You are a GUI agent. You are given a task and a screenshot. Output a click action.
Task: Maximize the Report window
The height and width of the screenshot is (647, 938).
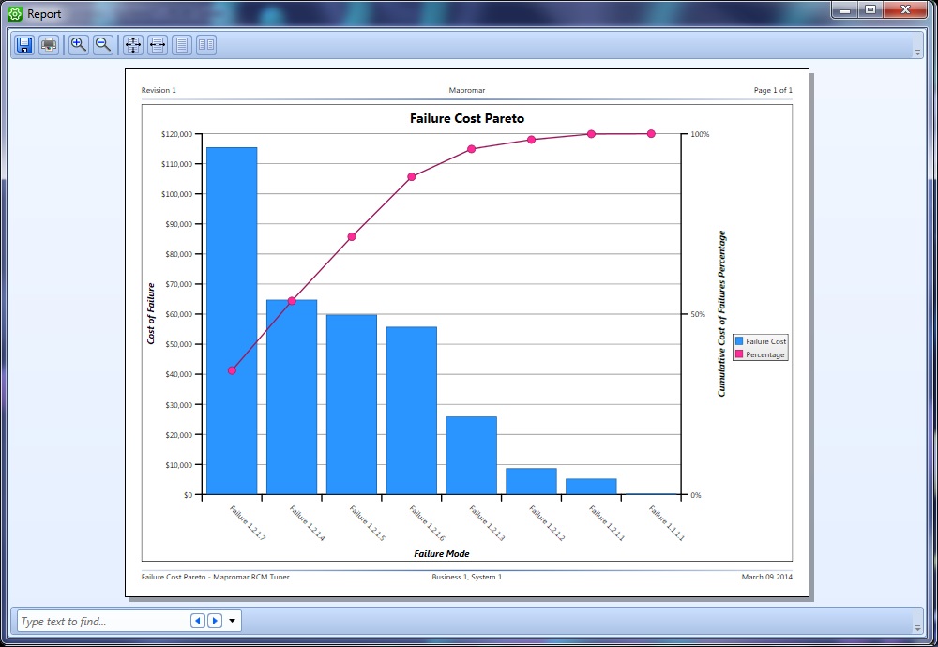(x=870, y=9)
